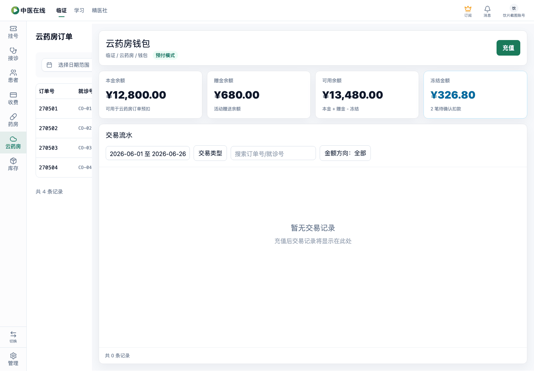This screenshot has width=534, height=371.
Task: Select order row 270504
Action: coord(64,168)
